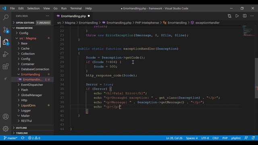Open the Accounts icon
The image size is (258, 145).
pos(6,116)
